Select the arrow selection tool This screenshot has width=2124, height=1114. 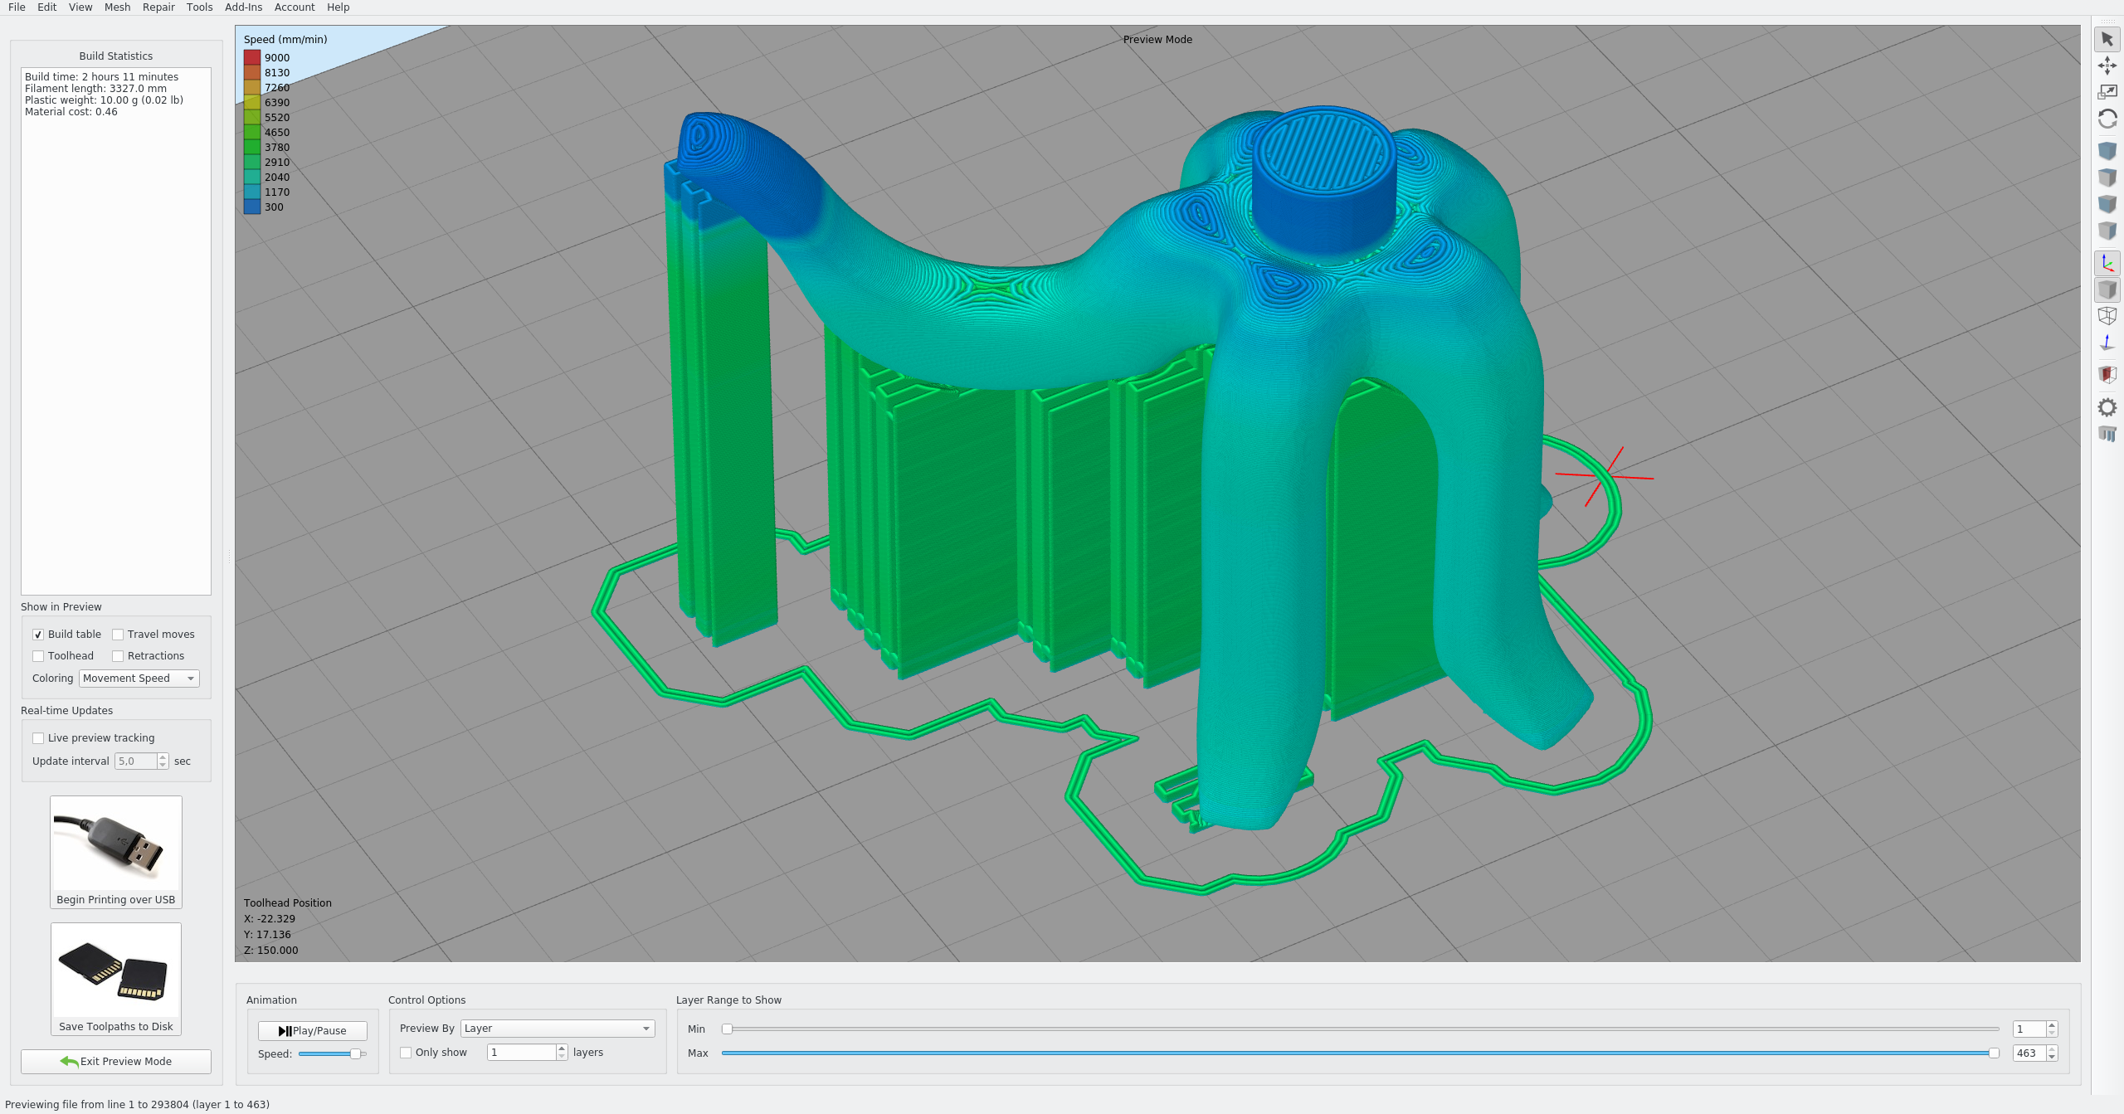click(x=2107, y=39)
